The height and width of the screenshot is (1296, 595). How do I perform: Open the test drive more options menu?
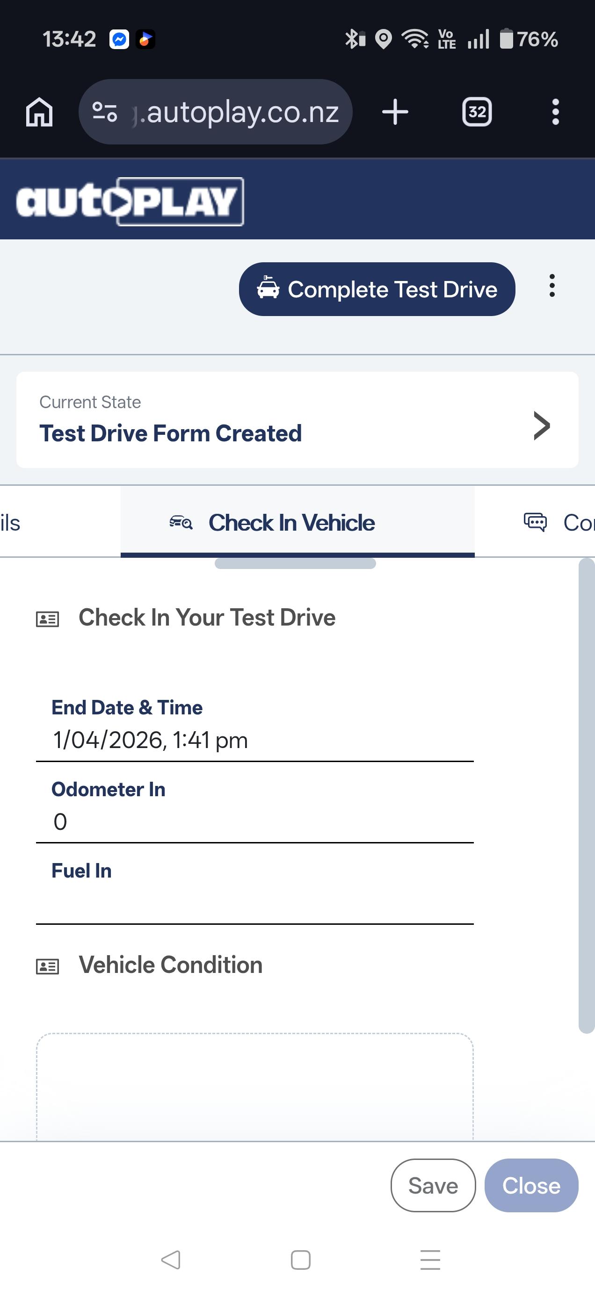pyautogui.click(x=552, y=286)
